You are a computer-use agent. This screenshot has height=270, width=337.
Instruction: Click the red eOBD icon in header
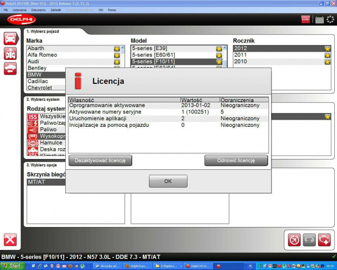[x=305, y=20]
